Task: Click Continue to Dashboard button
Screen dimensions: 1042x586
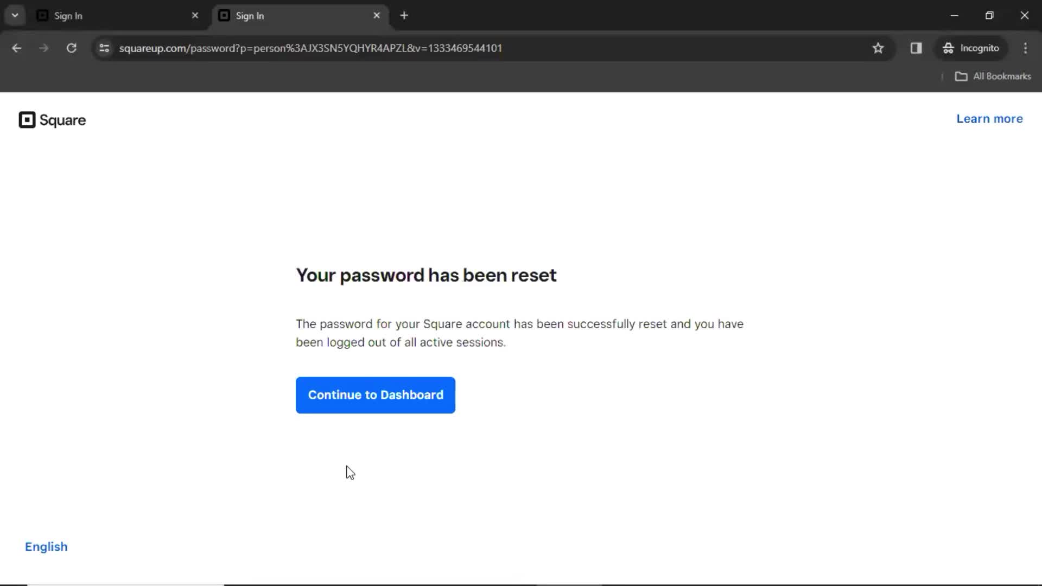Action: (375, 395)
